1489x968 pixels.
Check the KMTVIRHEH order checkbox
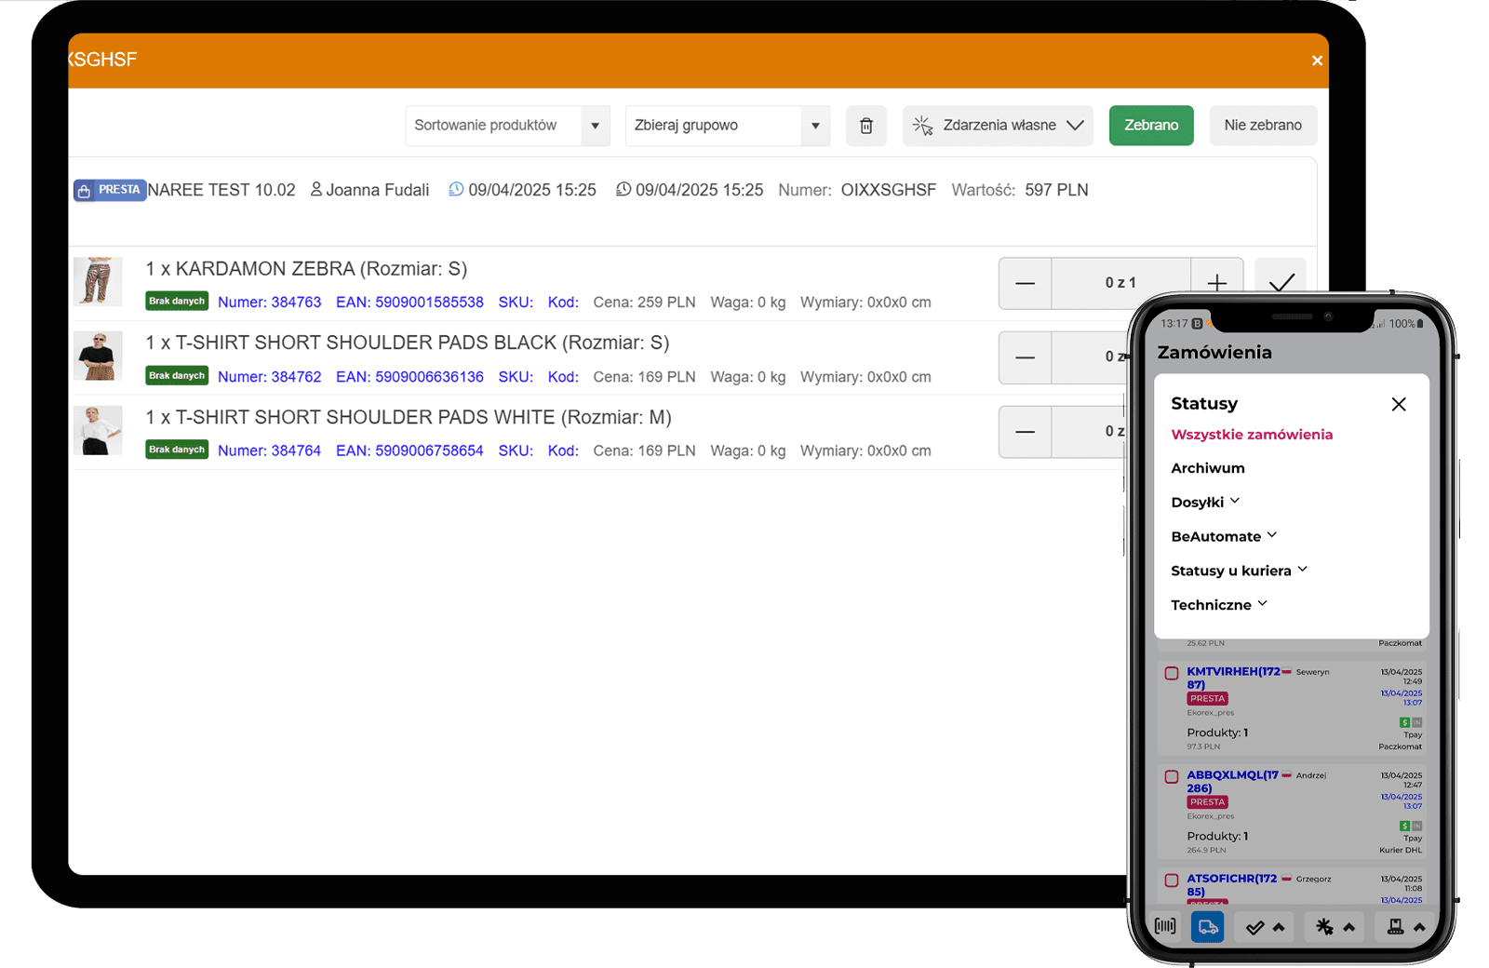point(1172,673)
